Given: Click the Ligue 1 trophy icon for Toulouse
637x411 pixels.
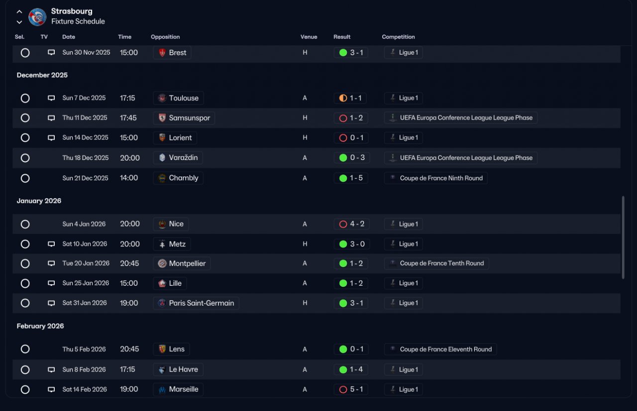Looking at the screenshot, I should (393, 98).
